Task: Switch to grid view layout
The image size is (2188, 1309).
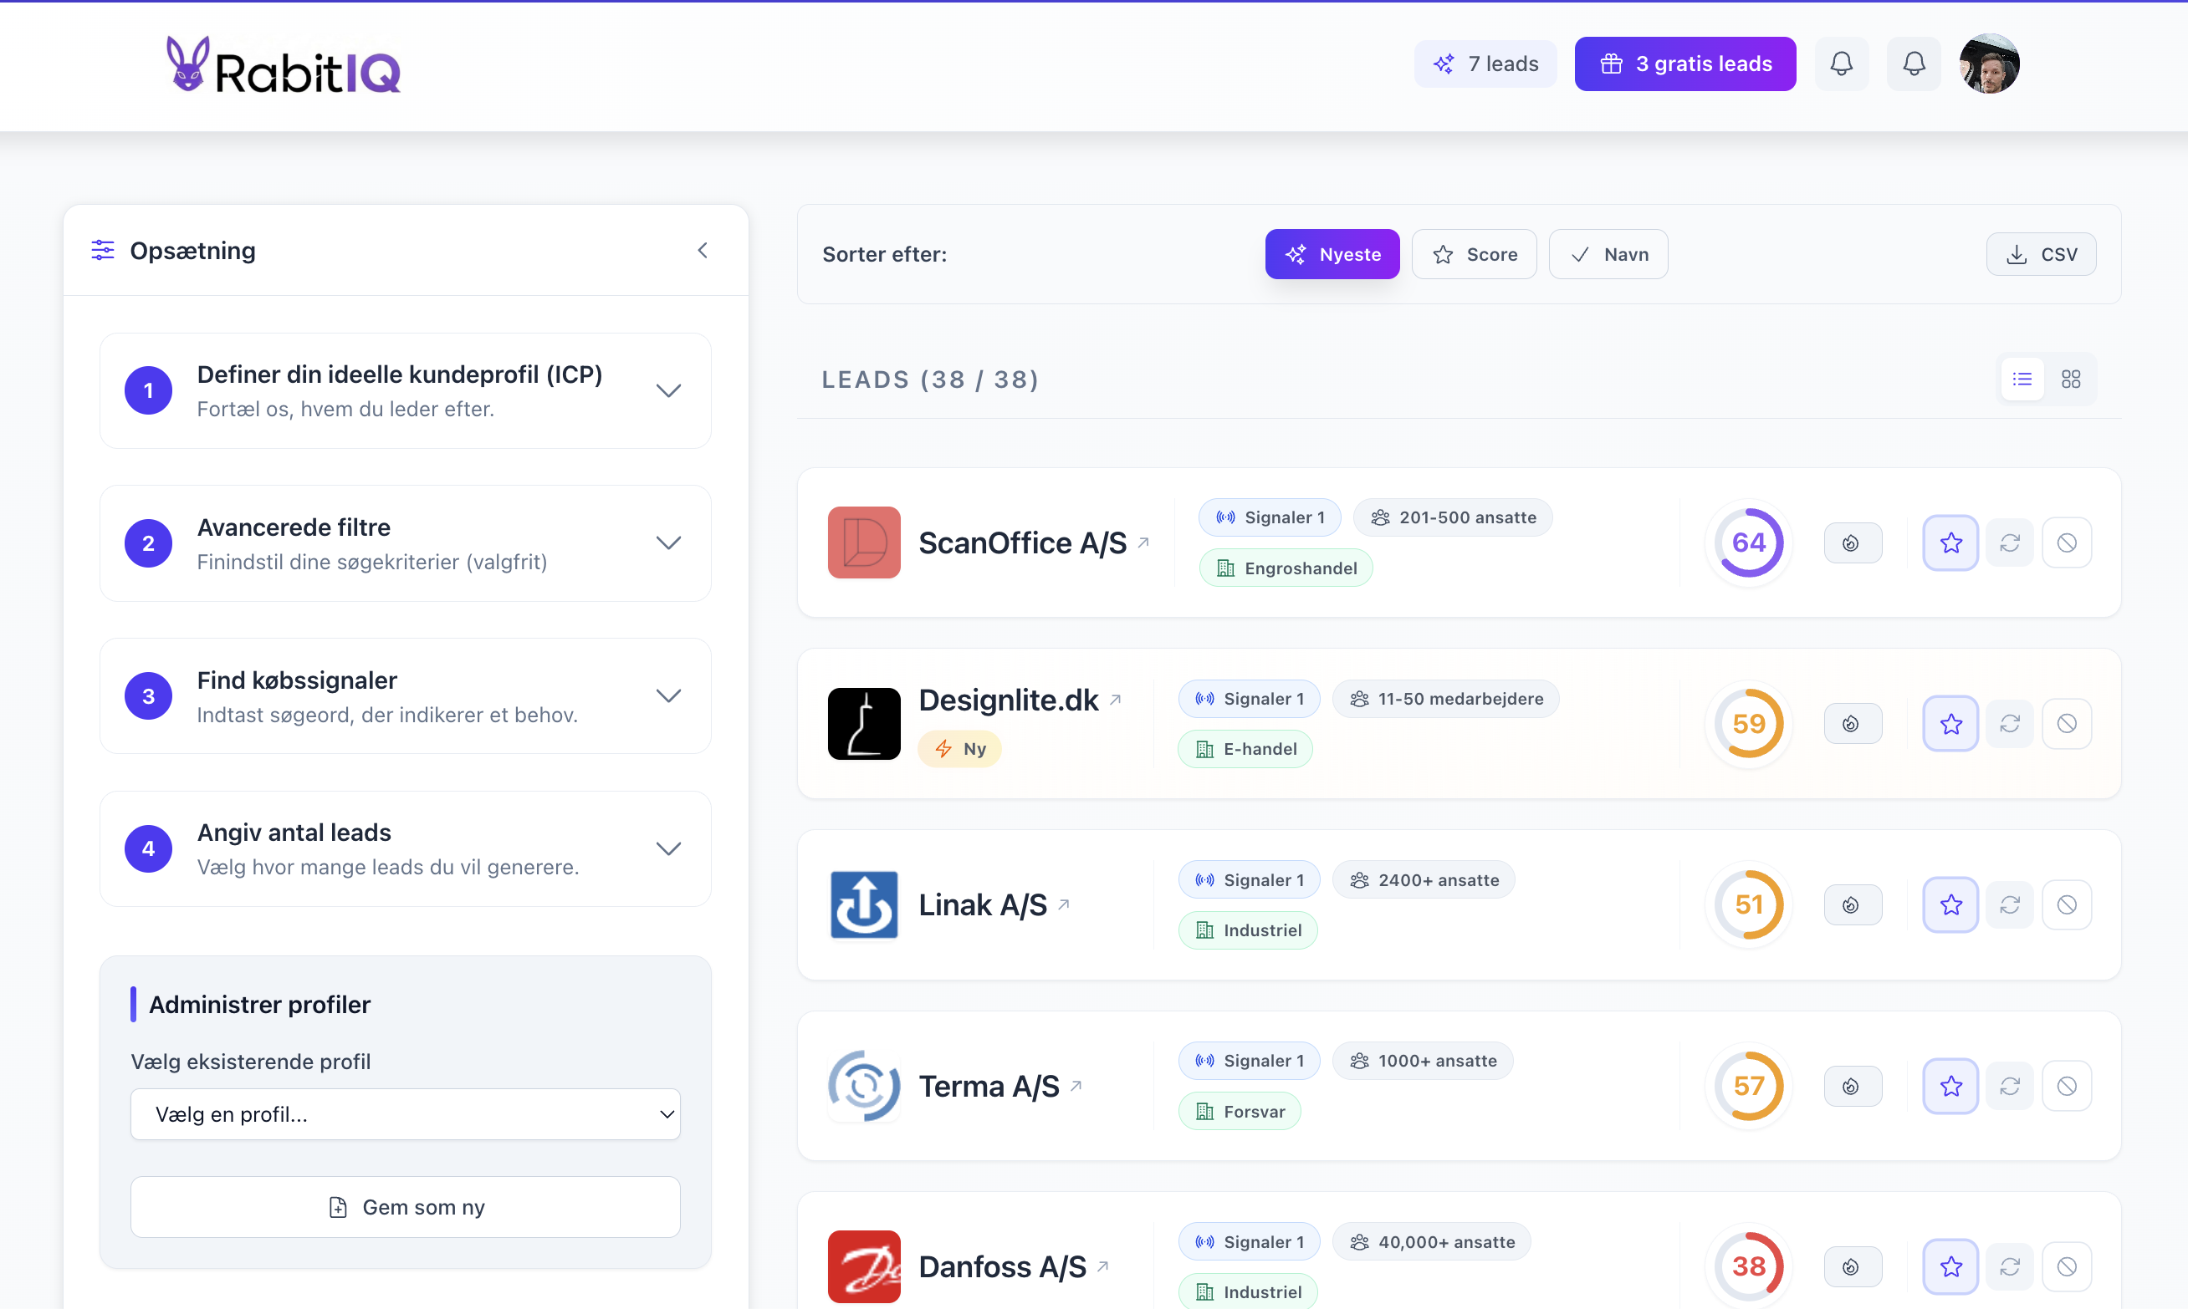Action: point(2071,379)
